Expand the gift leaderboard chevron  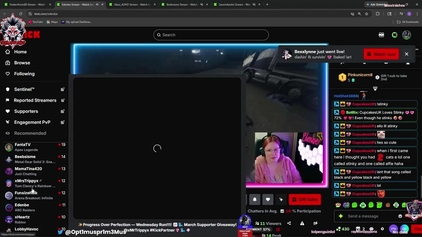coord(375,89)
